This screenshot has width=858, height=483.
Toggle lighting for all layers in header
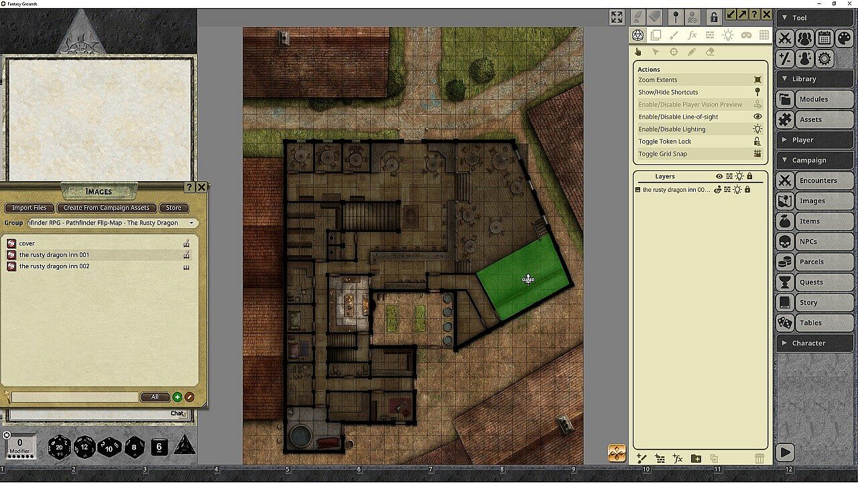739,176
